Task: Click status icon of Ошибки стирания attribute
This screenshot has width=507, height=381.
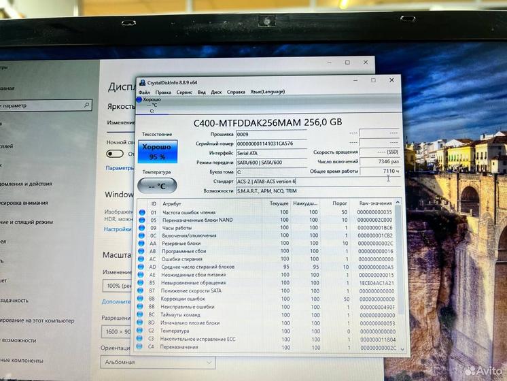Action: coord(141,259)
